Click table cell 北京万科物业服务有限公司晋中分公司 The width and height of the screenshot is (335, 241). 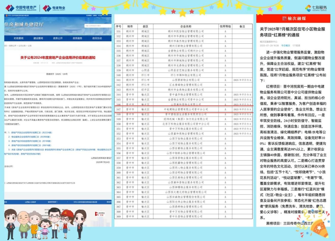tap(186, 124)
